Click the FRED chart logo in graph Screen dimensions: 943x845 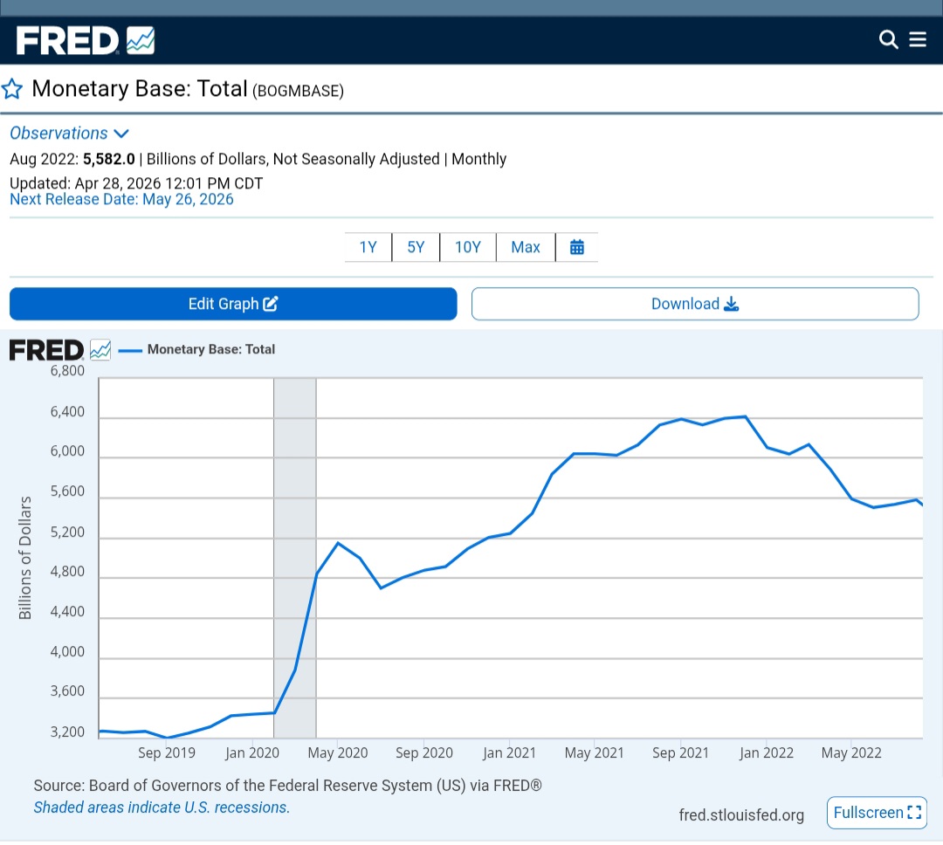[60, 350]
